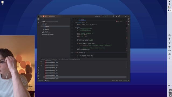This screenshot has height=97, width=172.
Task: Collapse the src folder node
Action: point(42,25)
